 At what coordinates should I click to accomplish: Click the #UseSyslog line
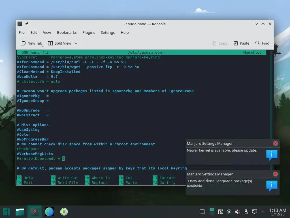tap(28, 129)
